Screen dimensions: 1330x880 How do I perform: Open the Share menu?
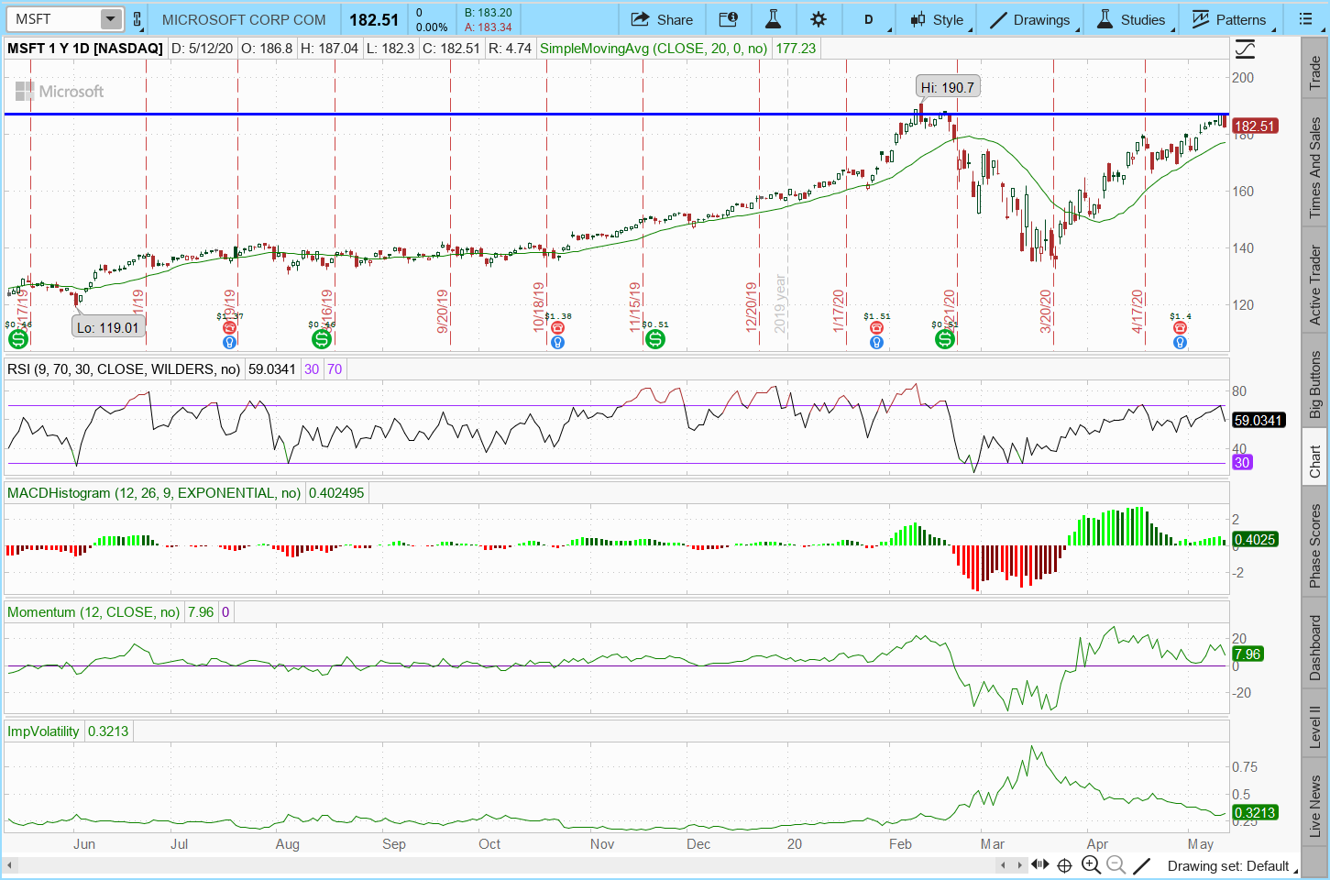pos(663,19)
